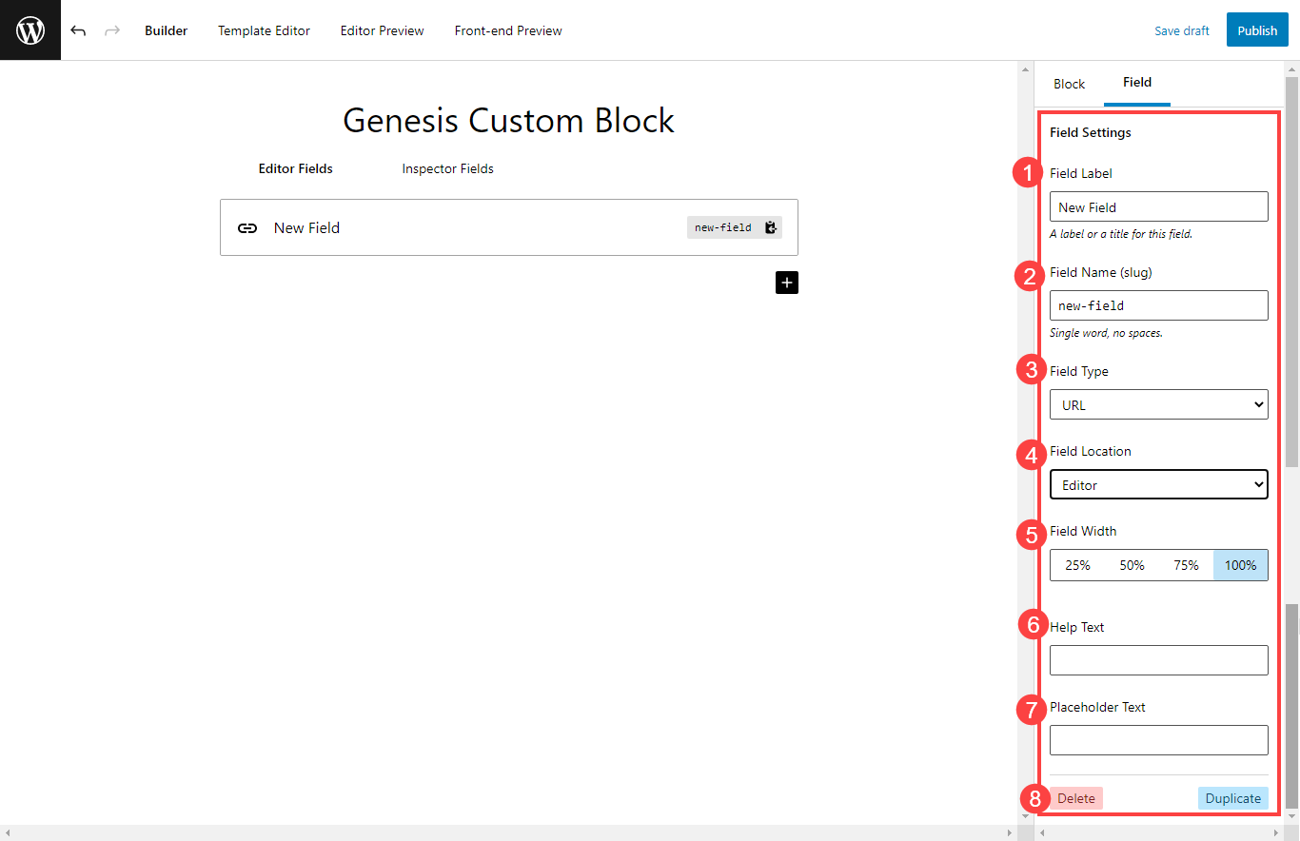Select 75% field width
Screen dimensions: 1300x841
[1186, 564]
